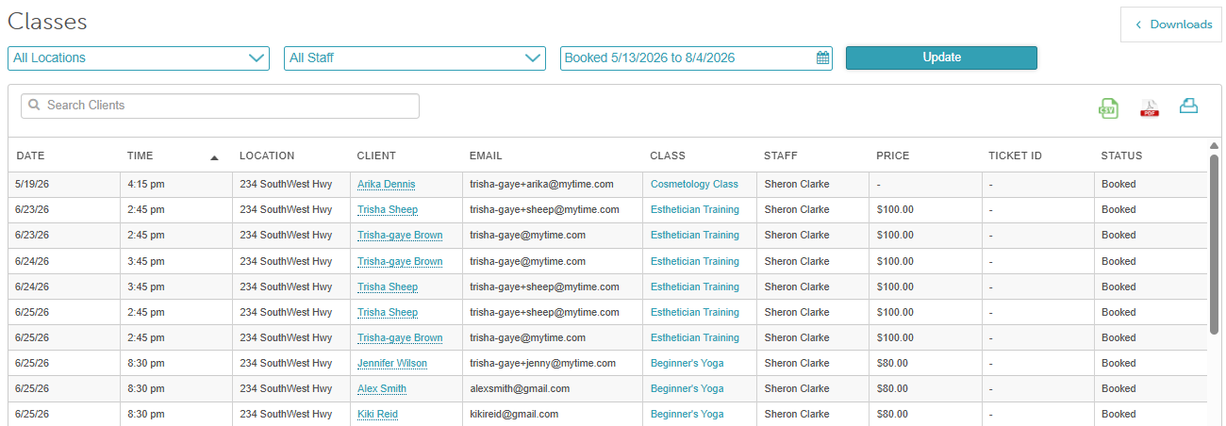Open Trisha Sheep on 6/23/26 row
This screenshot has height=426, width=1226.
[x=388, y=210]
